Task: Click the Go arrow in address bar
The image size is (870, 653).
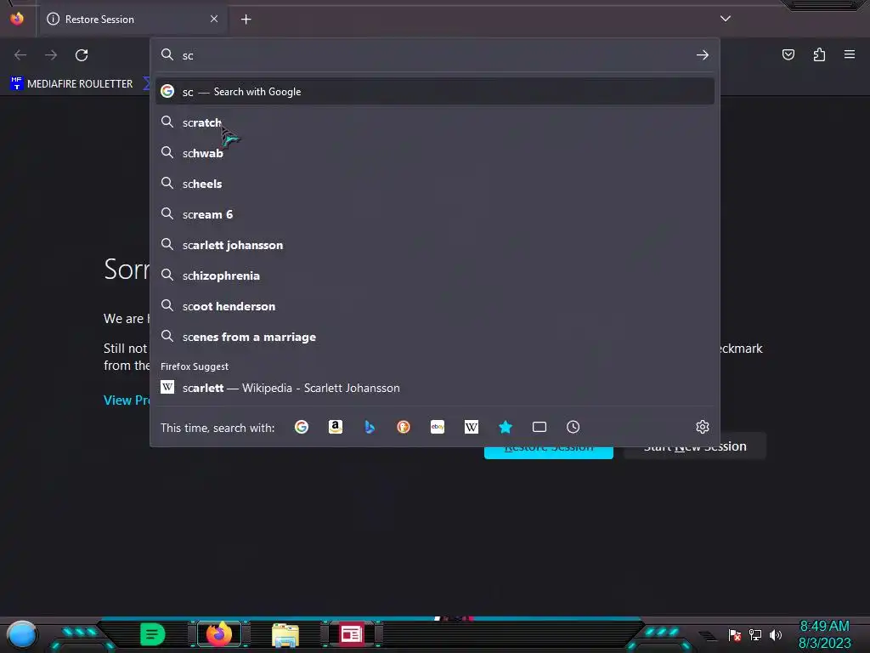Action: pos(703,55)
